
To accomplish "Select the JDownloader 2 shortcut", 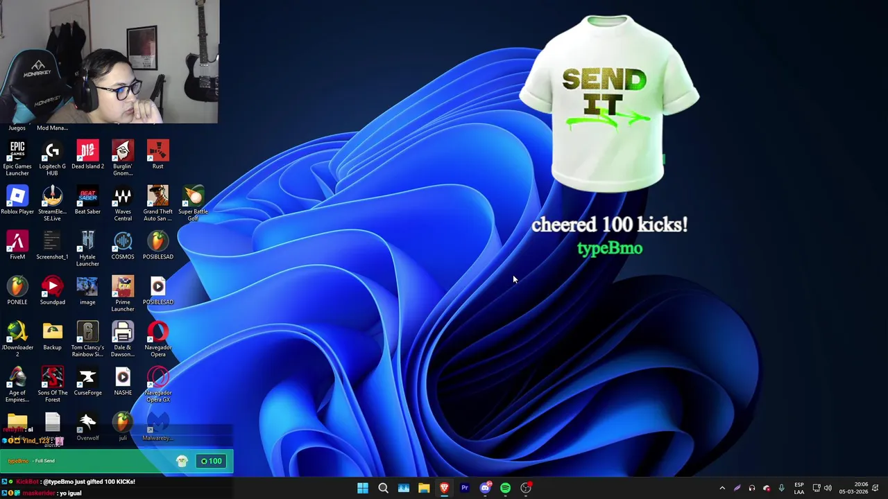I will click(x=17, y=339).
